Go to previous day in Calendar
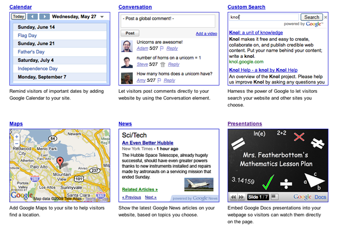Screen dimensions: 344x232 [32, 16]
